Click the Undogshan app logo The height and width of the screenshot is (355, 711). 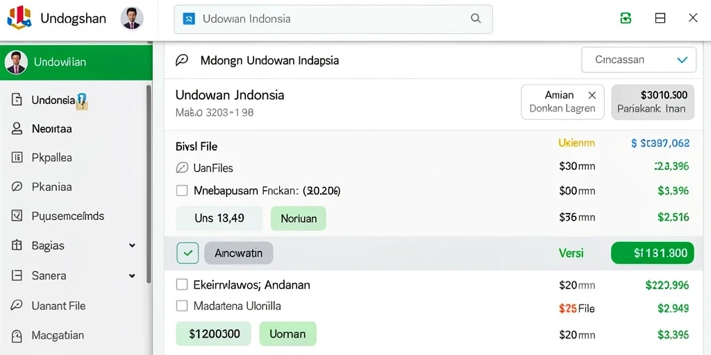[19, 18]
